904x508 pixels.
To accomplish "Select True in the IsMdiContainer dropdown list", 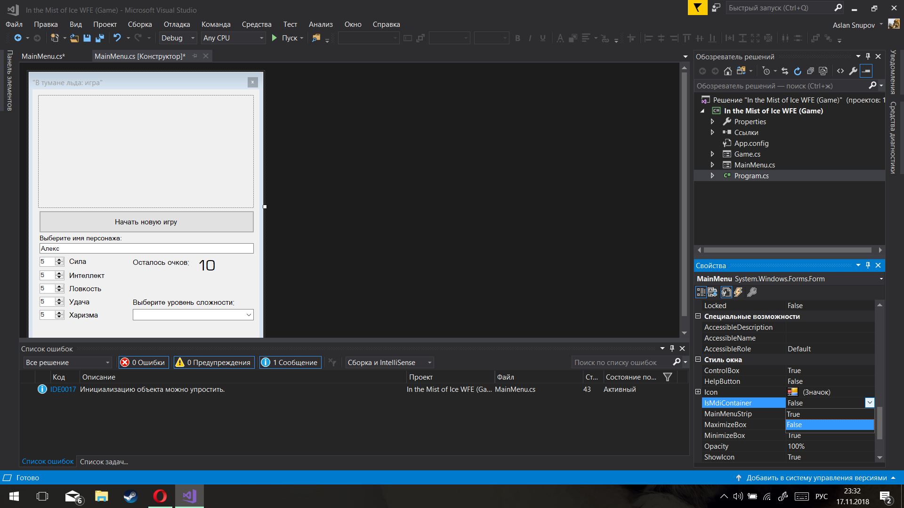I will [x=830, y=414].
